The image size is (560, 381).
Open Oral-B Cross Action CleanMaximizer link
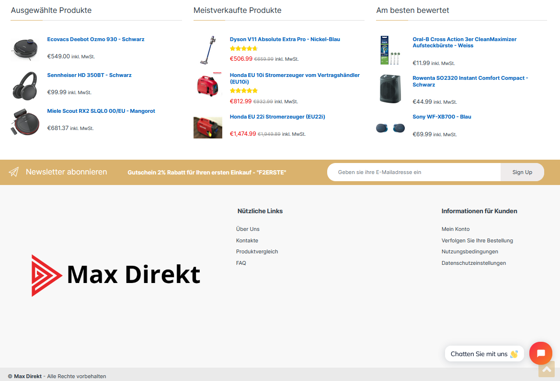(464, 43)
